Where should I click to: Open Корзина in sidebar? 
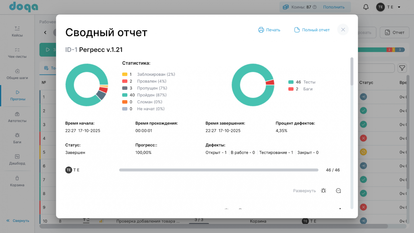pos(17,181)
